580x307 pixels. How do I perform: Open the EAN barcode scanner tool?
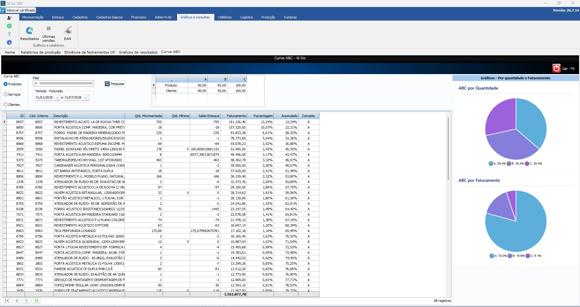(68, 30)
